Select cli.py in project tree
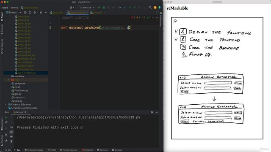The height and width of the screenshot is (152, 271). (16, 87)
